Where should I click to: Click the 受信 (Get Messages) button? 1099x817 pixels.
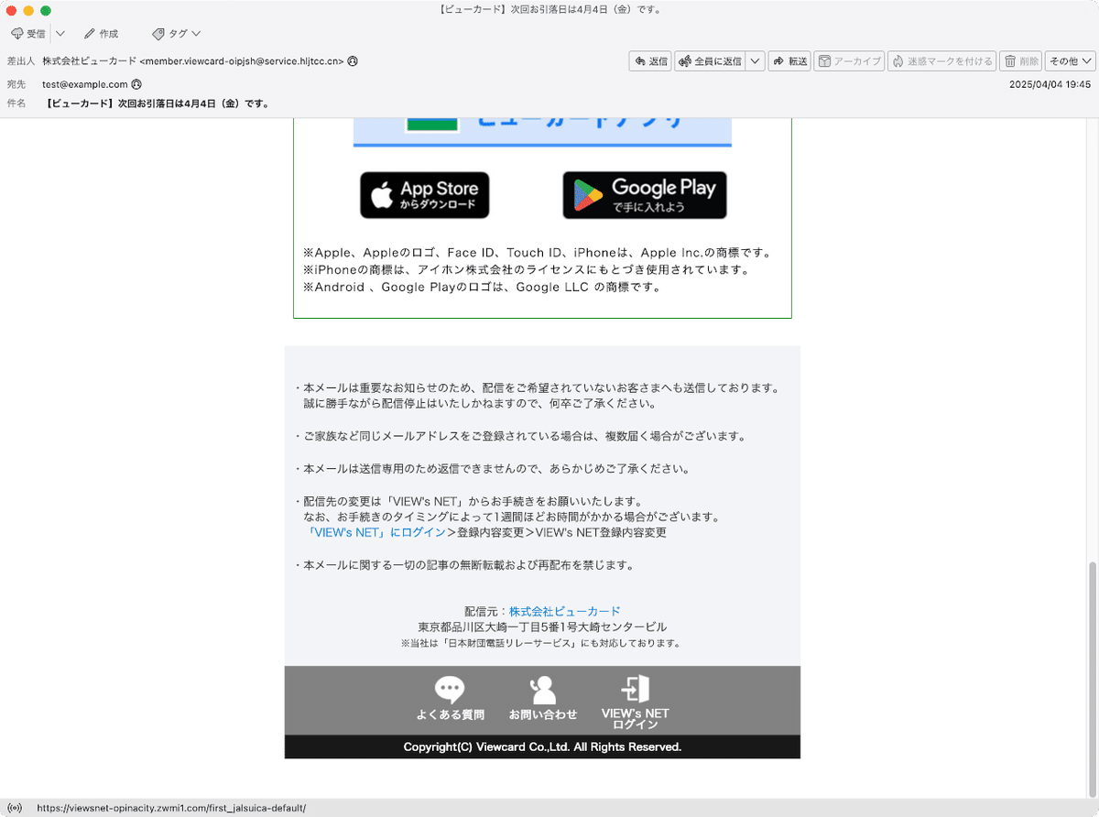point(28,34)
